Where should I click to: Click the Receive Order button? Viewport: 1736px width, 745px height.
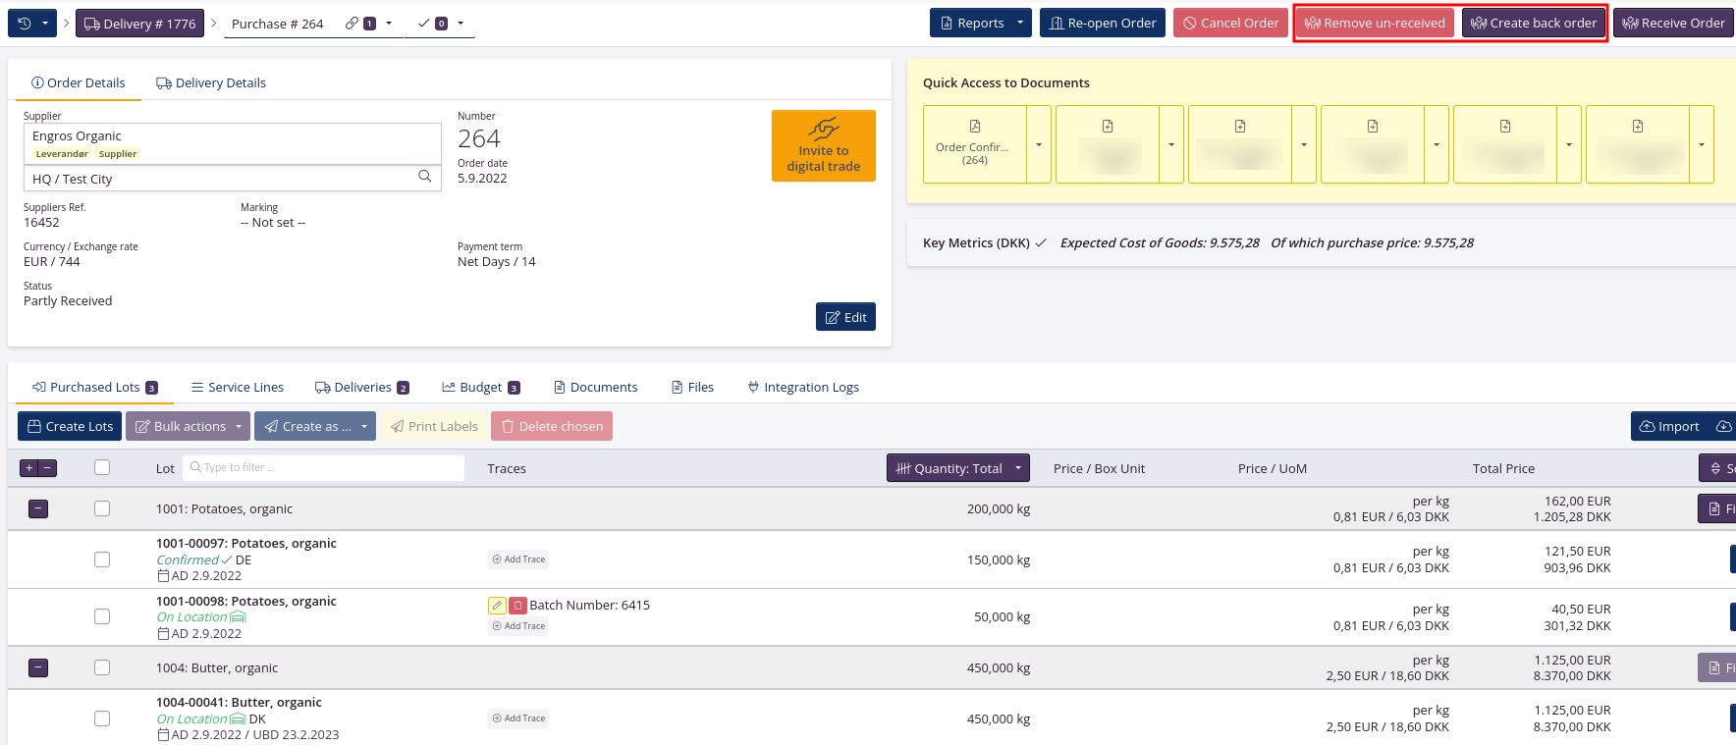tap(1673, 24)
